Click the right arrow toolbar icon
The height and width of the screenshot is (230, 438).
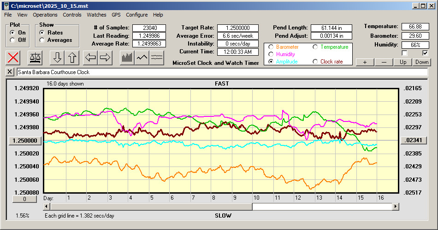pyautogui.click(x=105, y=57)
